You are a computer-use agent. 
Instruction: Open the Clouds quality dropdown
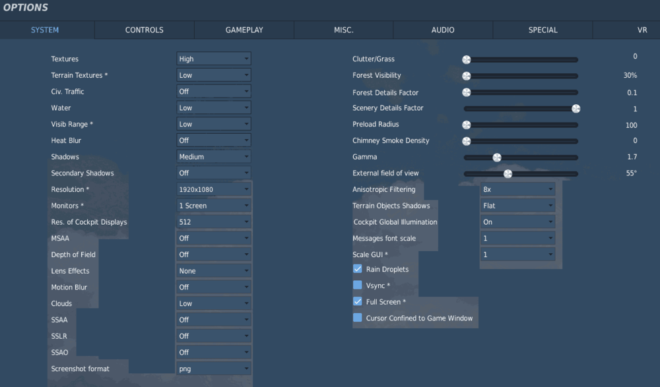(213, 303)
